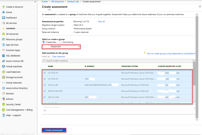Click the Monitor gauge icon
This screenshot has width=202, height=135.
[3, 93]
